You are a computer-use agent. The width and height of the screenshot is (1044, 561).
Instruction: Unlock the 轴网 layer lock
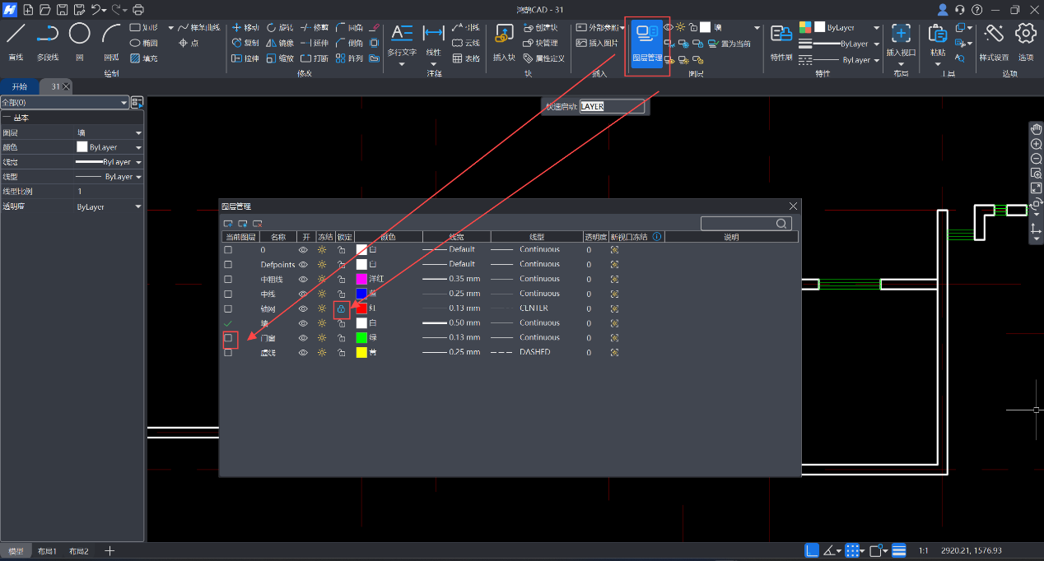point(341,308)
